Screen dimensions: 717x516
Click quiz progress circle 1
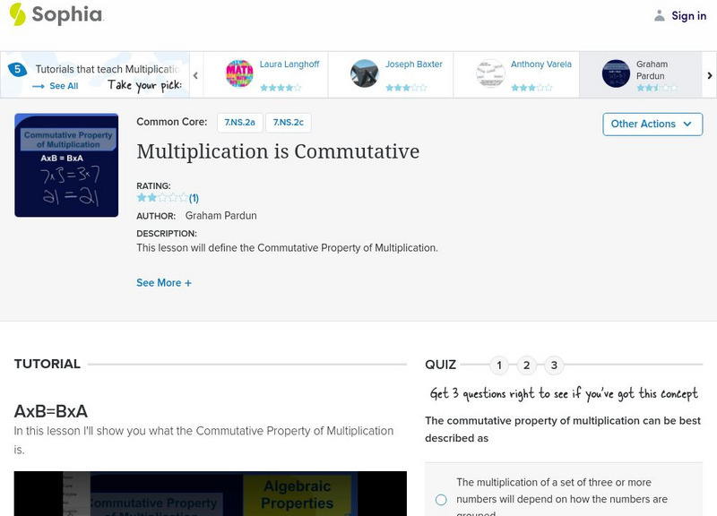coord(499,365)
